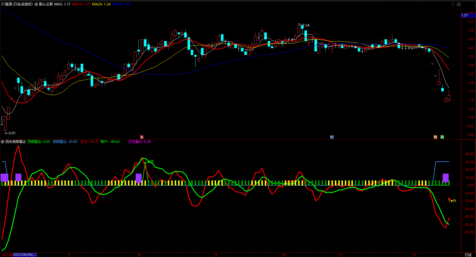Viewport: 476px width, 257px height.
Task: Click the red MA10: 1.27 label
Action: pyautogui.click(x=82, y=4)
